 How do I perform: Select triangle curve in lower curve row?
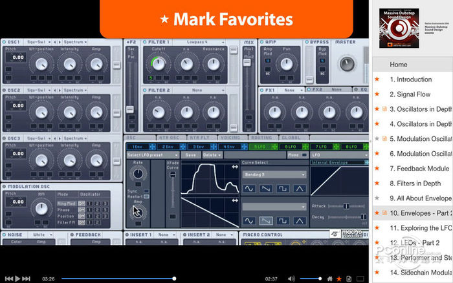point(300,221)
